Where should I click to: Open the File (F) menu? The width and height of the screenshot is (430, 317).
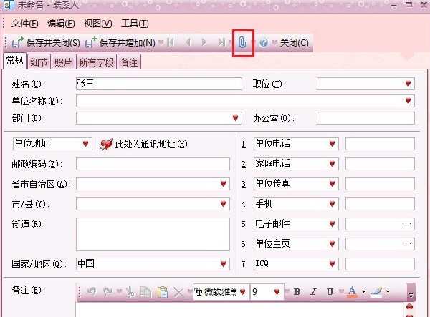tap(24, 24)
